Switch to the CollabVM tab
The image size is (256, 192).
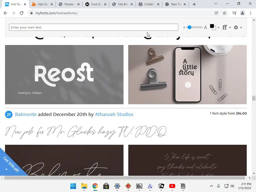(x=148, y=4)
